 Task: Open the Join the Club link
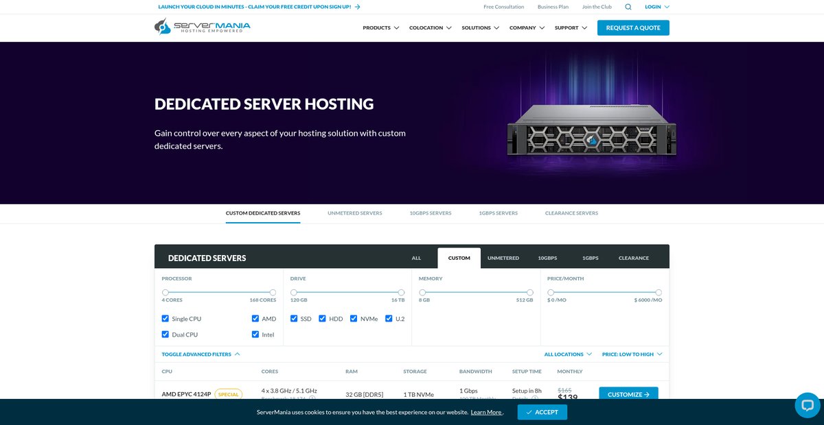(x=597, y=7)
